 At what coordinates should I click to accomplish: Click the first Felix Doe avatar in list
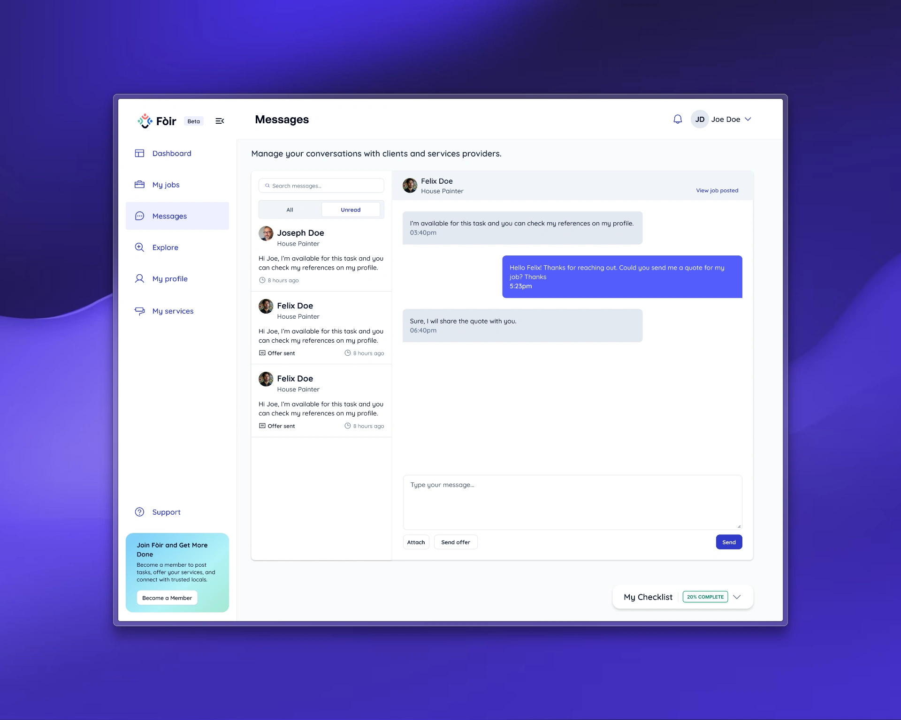(266, 307)
